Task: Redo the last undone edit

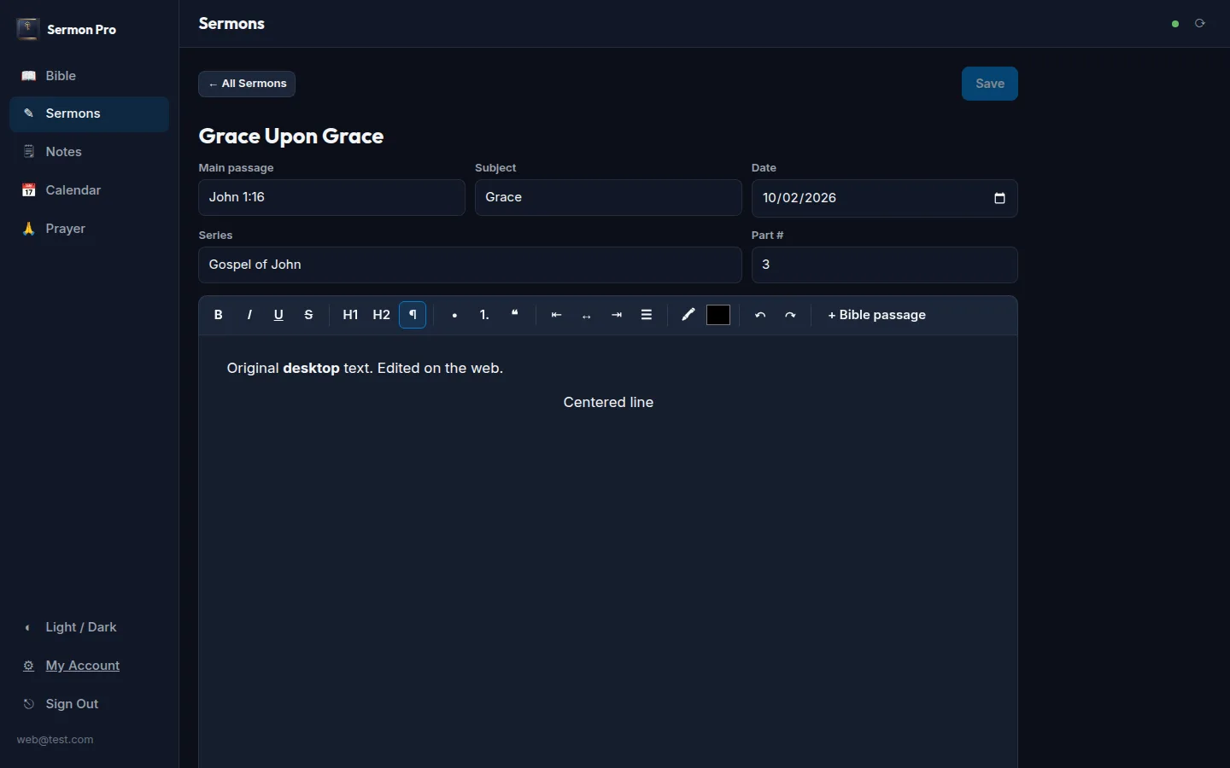Action: click(x=791, y=315)
